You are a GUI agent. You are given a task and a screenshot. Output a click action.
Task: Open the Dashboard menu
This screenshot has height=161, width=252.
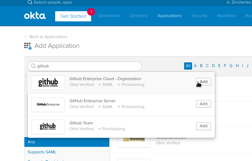click(x=109, y=16)
